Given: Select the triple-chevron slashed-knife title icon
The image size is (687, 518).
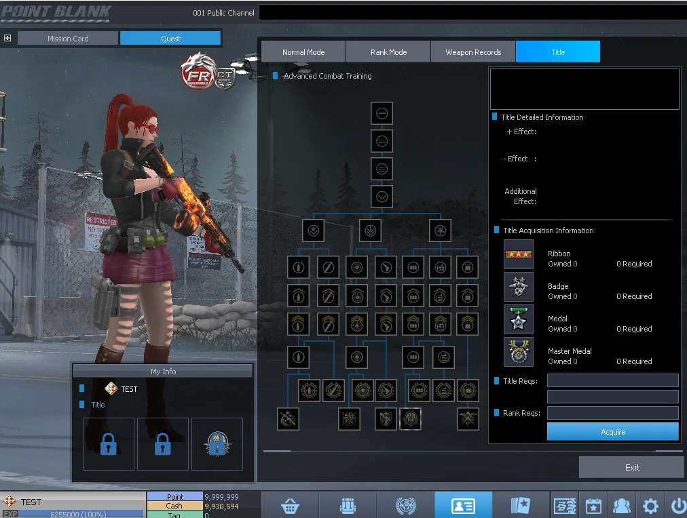Looking at the screenshot, I should 328,324.
